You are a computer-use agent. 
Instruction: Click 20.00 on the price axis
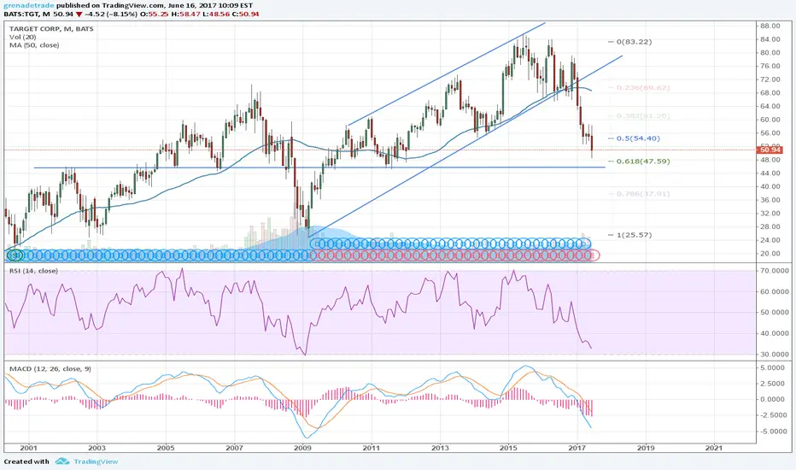click(770, 254)
